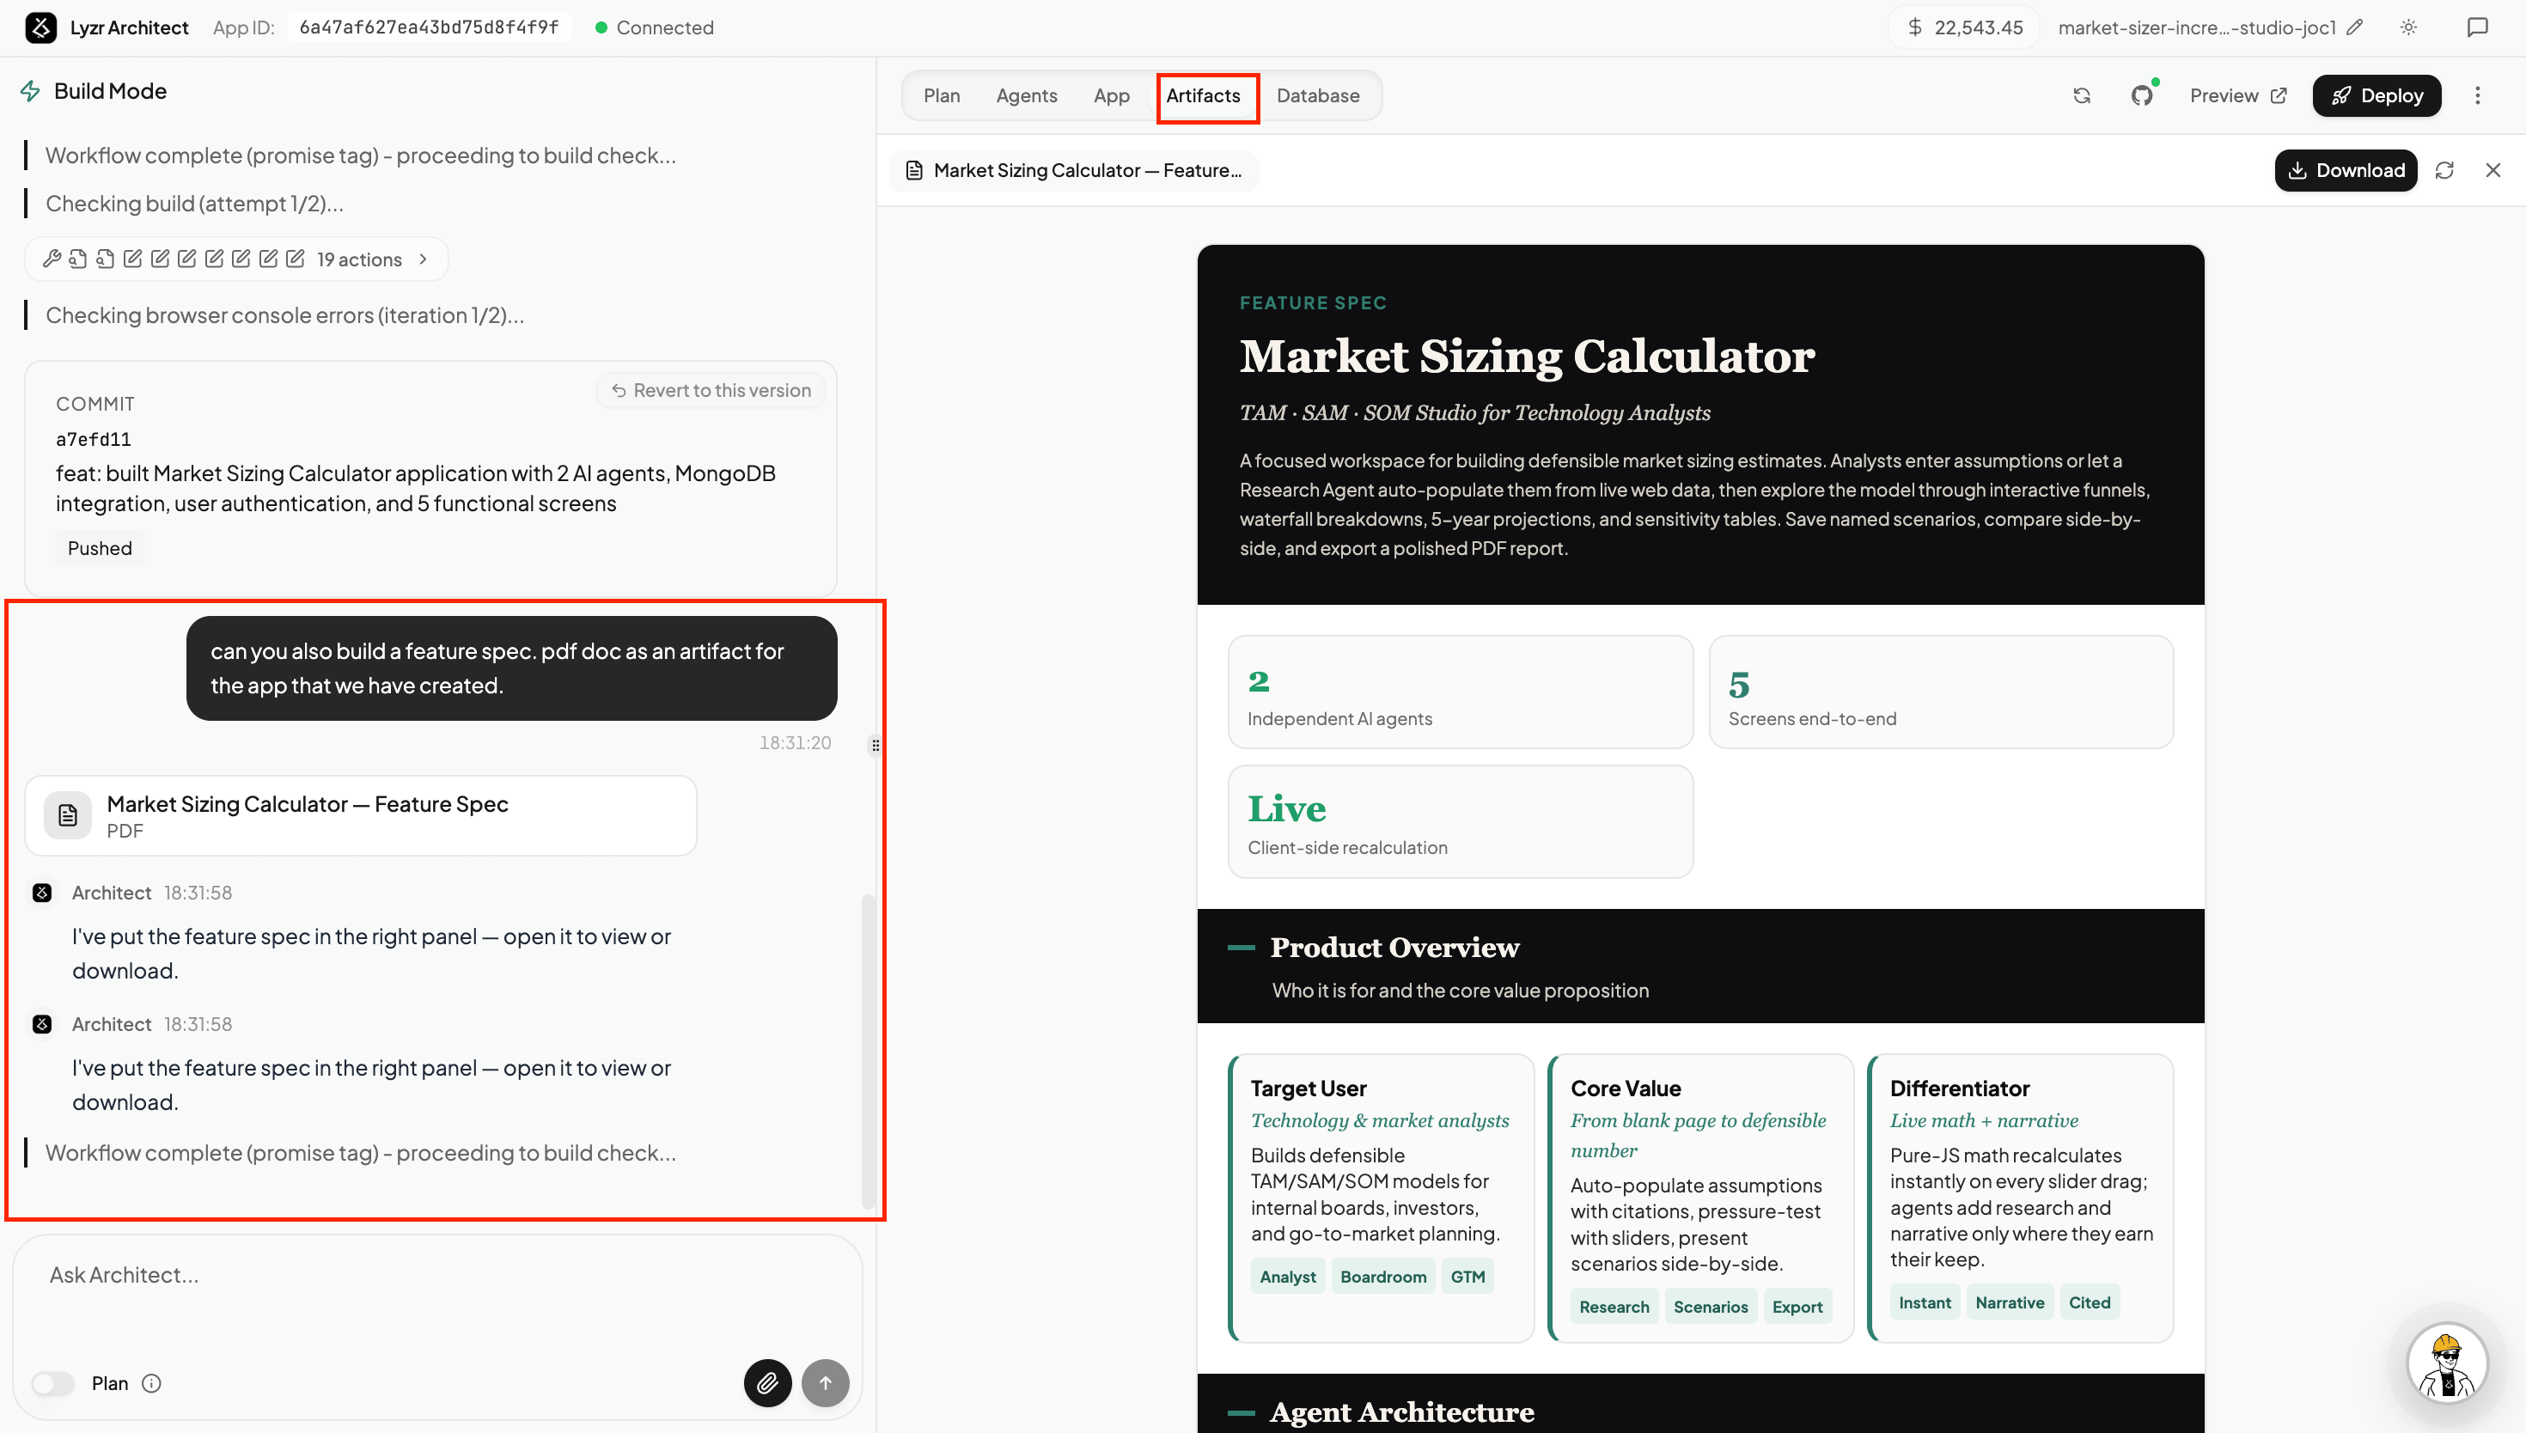
Task: Click the '5 Screens end-to-end' stat card
Action: 1941,692
